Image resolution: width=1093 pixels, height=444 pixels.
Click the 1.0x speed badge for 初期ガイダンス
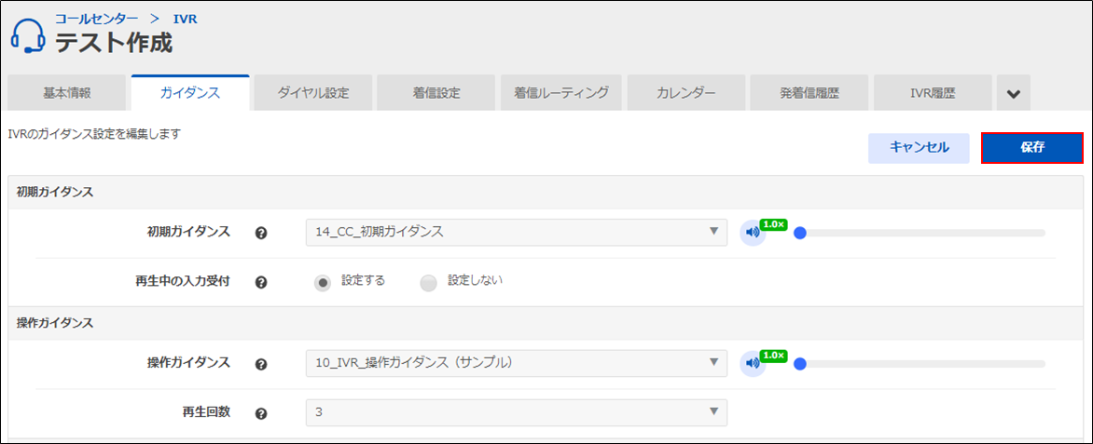(x=773, y=224)
